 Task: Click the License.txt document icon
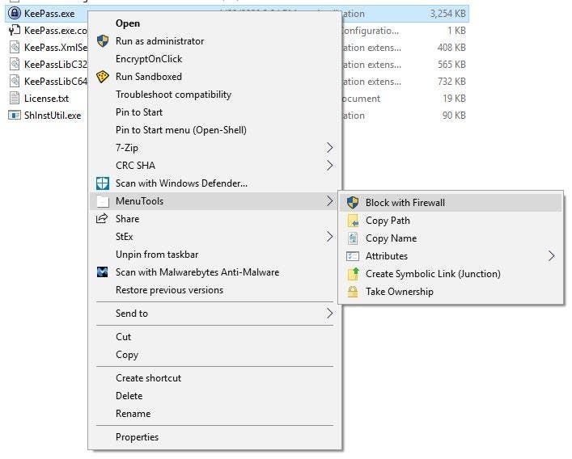point(15,99)
